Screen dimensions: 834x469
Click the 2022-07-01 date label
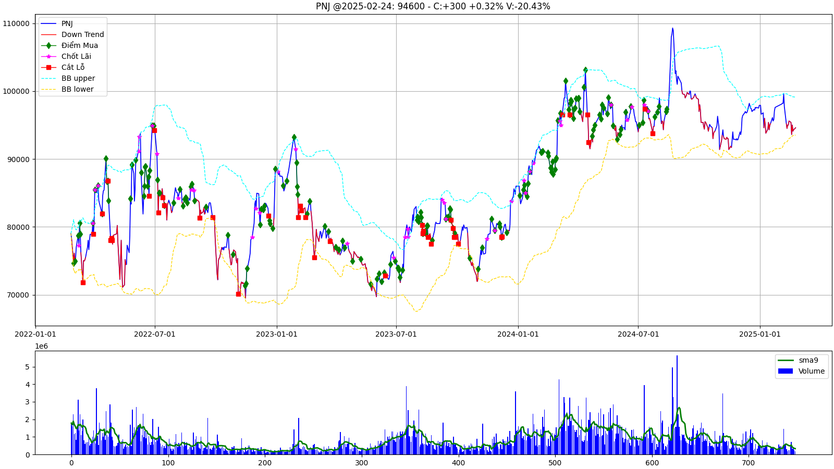coord(155,334)
